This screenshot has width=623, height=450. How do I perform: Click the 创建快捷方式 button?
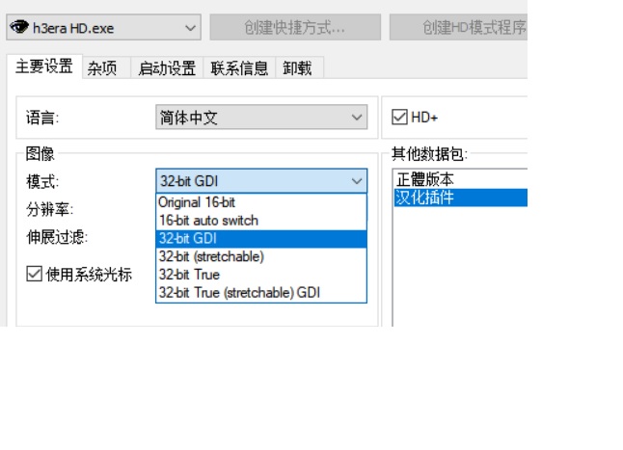294,27
